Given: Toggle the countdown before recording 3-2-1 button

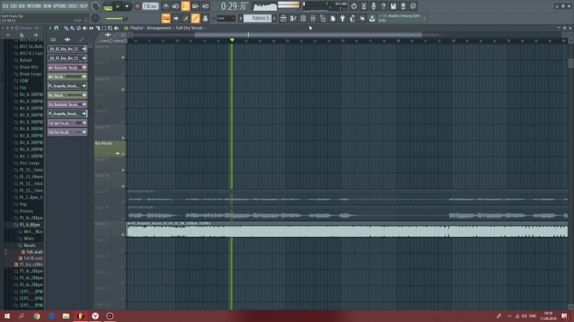Looking at the screenshot, I should [x=185, y=6].
